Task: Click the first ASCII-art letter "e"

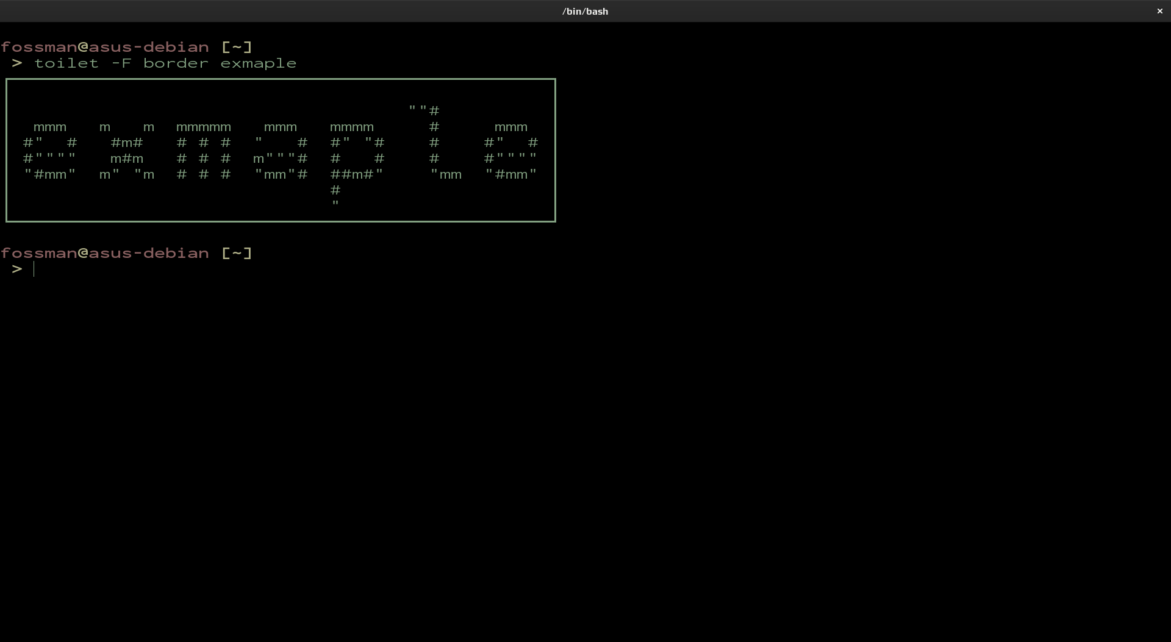Action: (50, 151)
